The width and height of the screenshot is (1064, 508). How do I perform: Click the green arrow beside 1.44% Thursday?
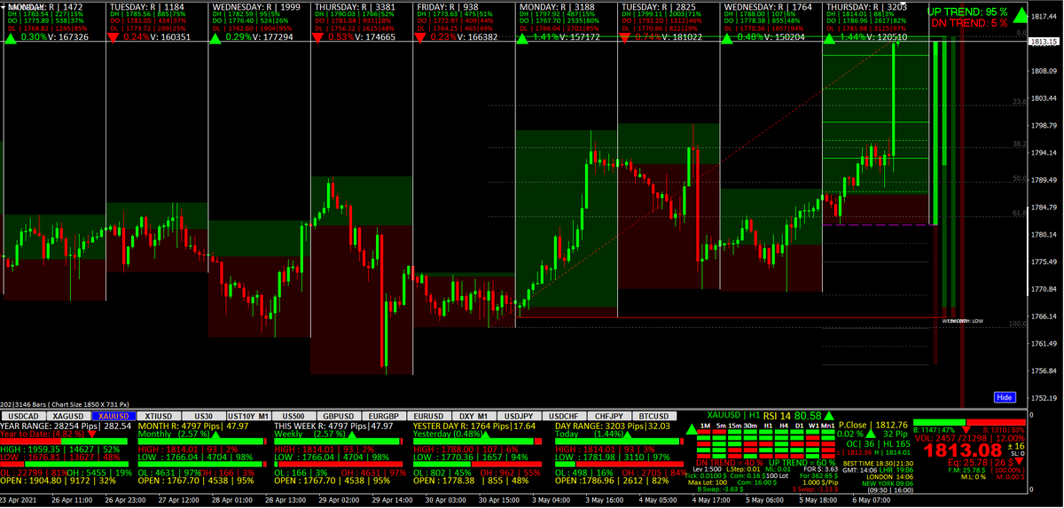pyautogui.click(x=831, y=37)
